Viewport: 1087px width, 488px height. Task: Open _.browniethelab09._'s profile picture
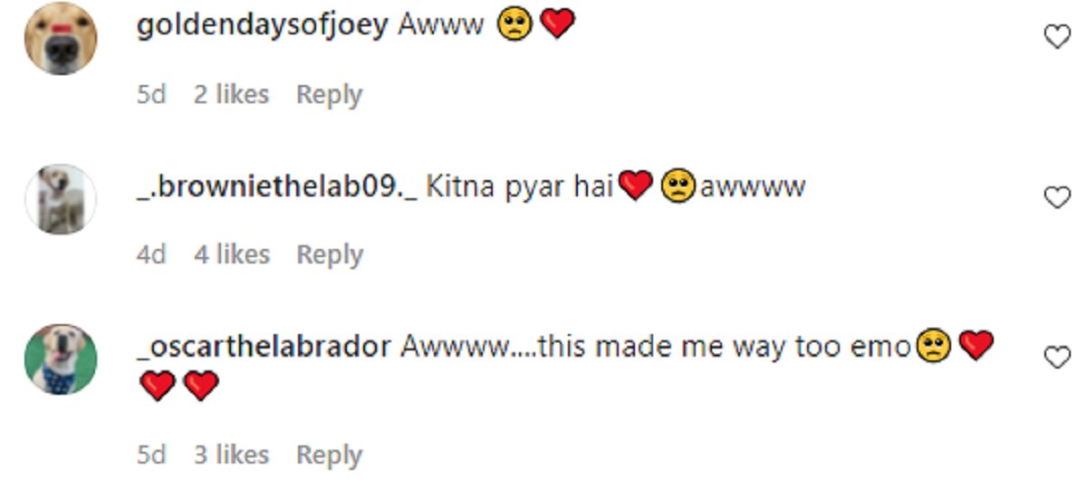pos(61,199)
